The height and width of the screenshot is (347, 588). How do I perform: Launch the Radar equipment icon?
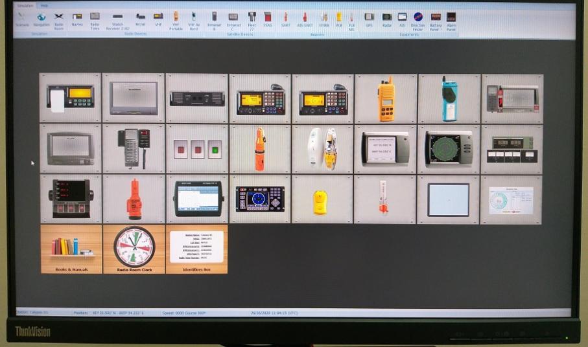click(386, 19)
